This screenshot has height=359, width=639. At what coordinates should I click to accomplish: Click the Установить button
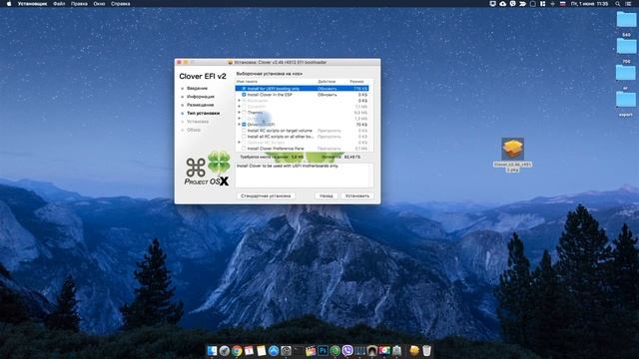point(357,195)
